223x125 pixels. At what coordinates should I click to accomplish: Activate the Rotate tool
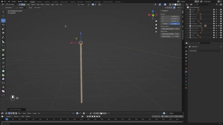coord(3,25)
